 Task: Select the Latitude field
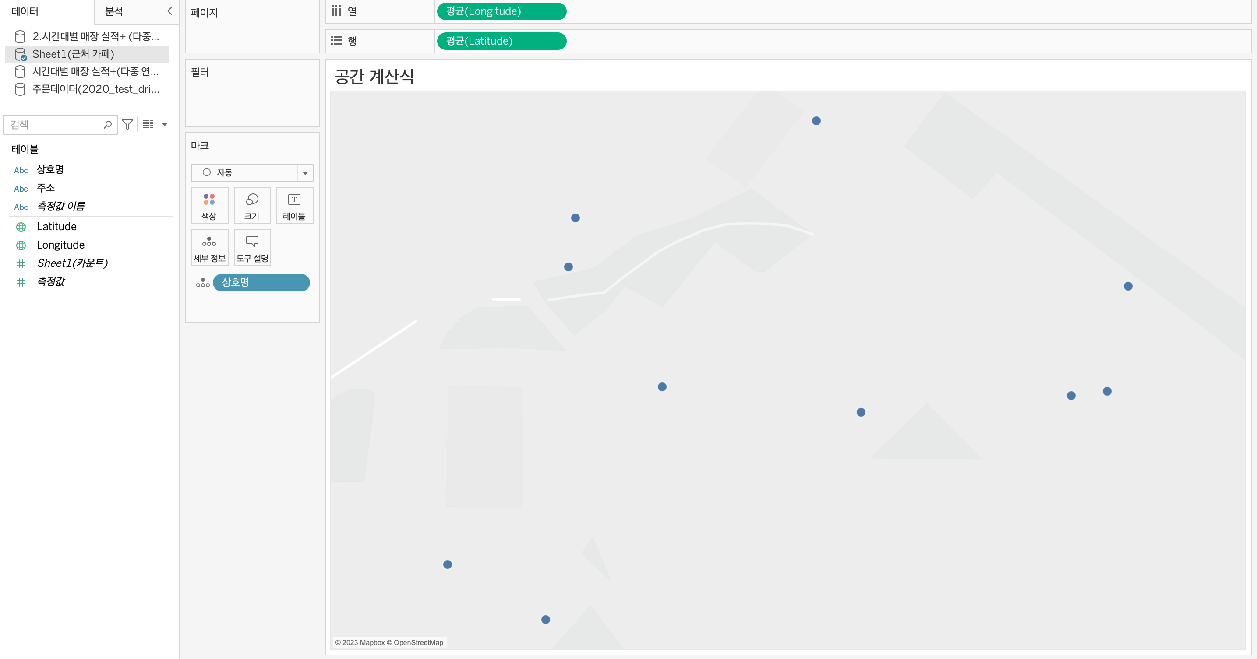[56, 227]
